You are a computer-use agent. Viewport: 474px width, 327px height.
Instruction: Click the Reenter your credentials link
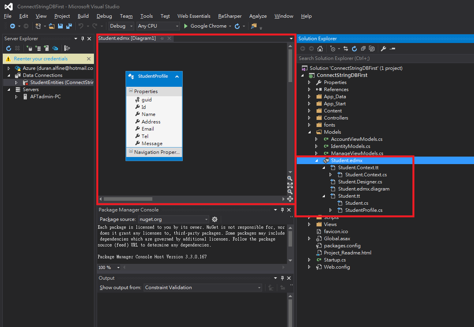[x=41, y=59]
